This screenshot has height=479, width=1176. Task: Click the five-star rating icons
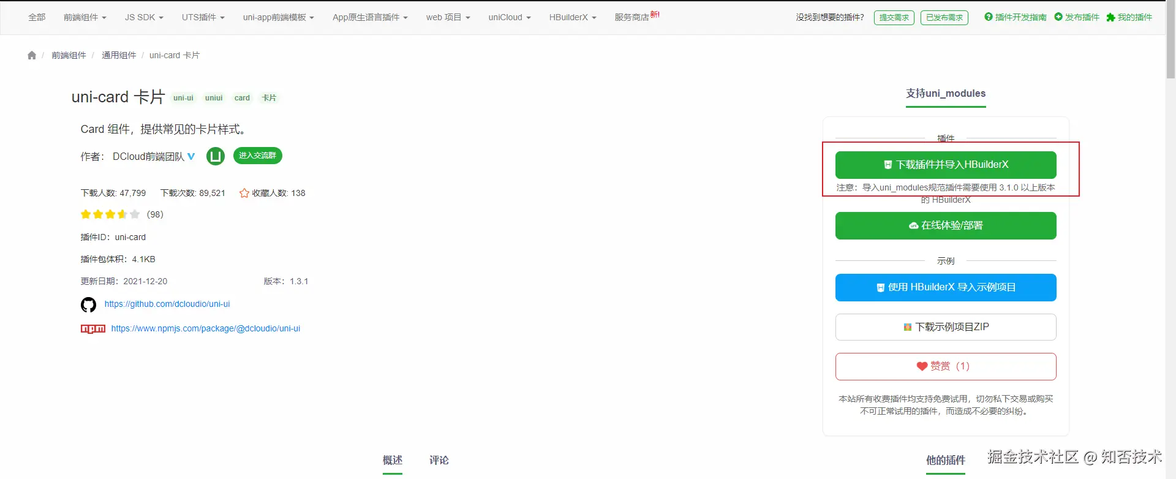pos(110,214)
